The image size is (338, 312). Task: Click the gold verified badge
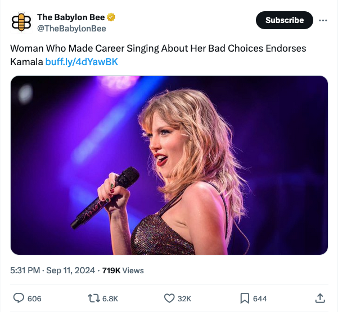111,18
